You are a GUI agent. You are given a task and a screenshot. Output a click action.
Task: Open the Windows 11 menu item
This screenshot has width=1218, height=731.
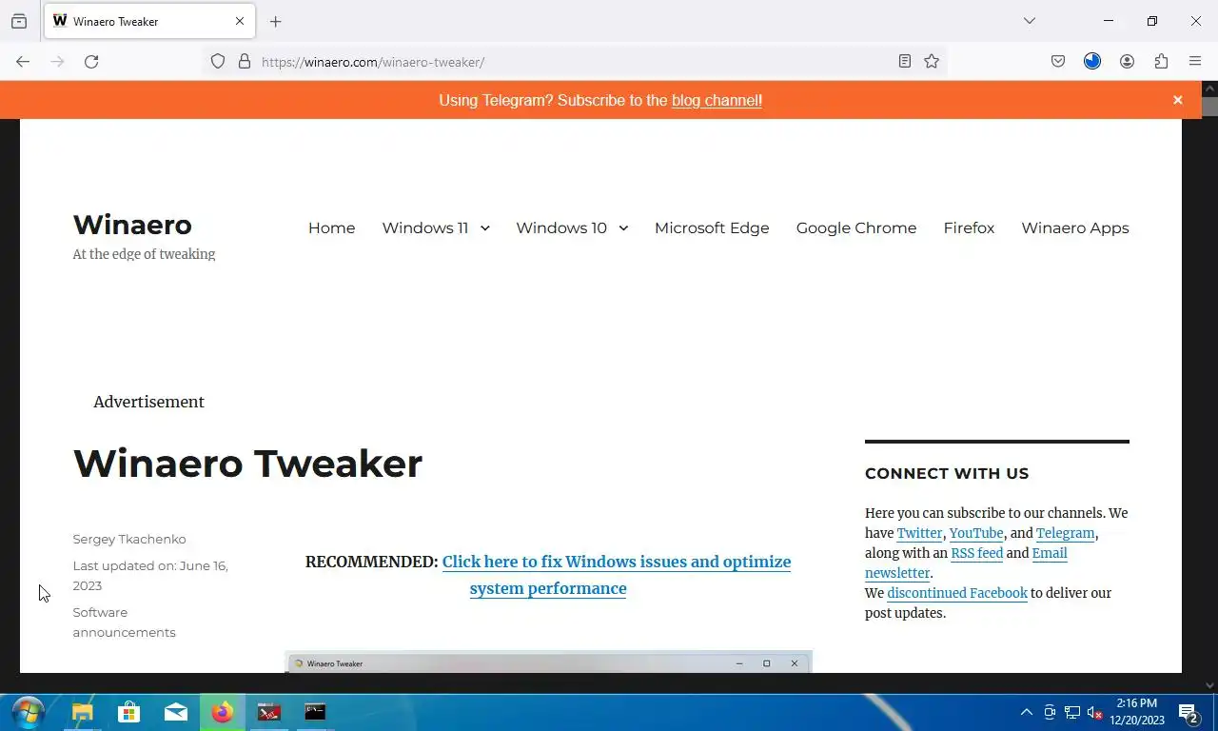click(425, 227)
